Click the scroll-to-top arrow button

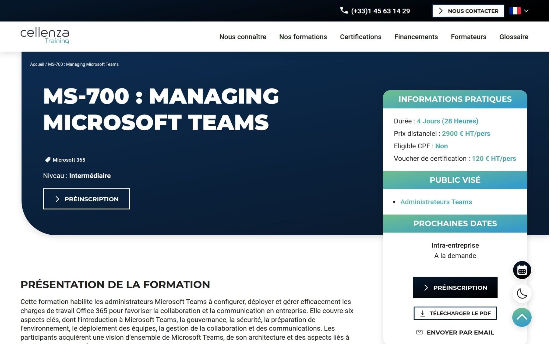tap(522, 317)
